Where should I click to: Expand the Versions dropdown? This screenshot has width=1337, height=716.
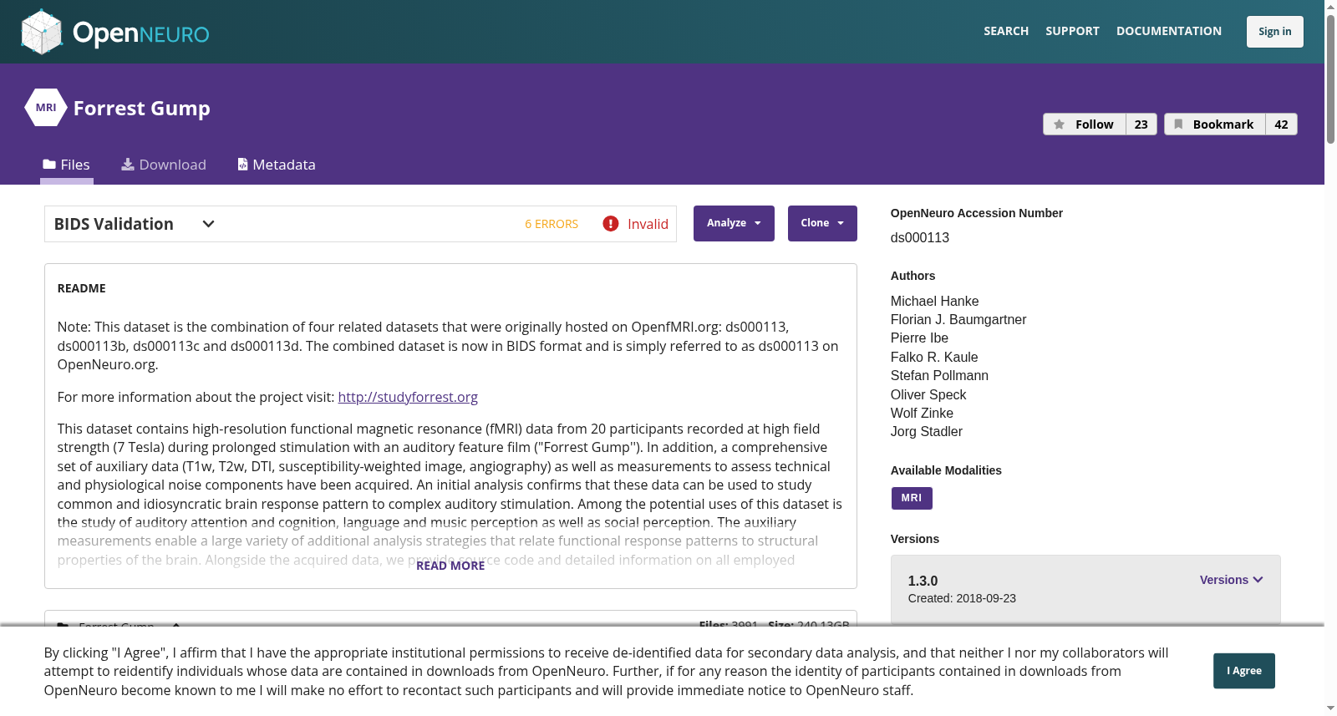tap(1231, 580)
